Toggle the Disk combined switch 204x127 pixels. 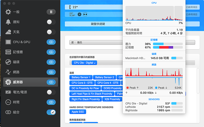[51, 62]
